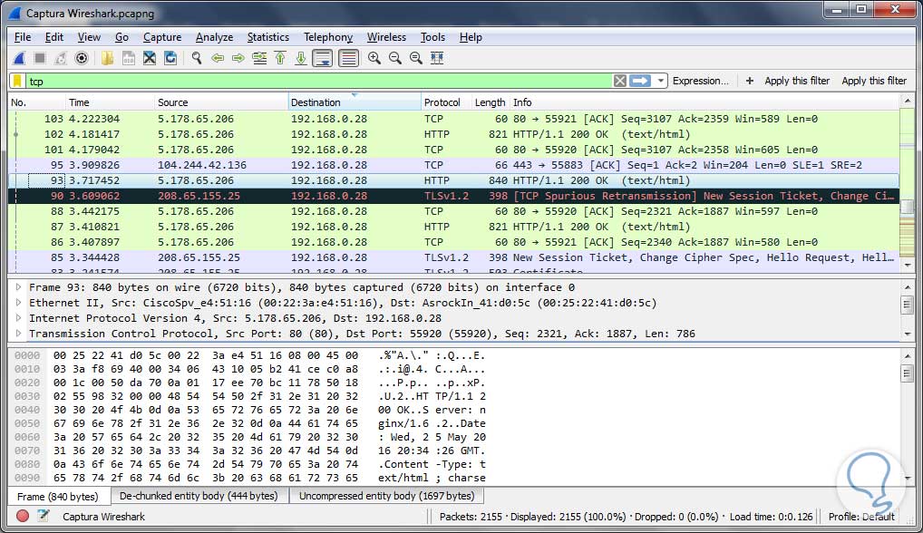Open the Statistics menu
The height and width of the screenshot is (533, 923).
(x=267, y=37)
